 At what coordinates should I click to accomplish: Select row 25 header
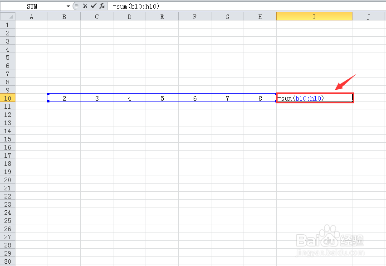(x=8, y=221)
